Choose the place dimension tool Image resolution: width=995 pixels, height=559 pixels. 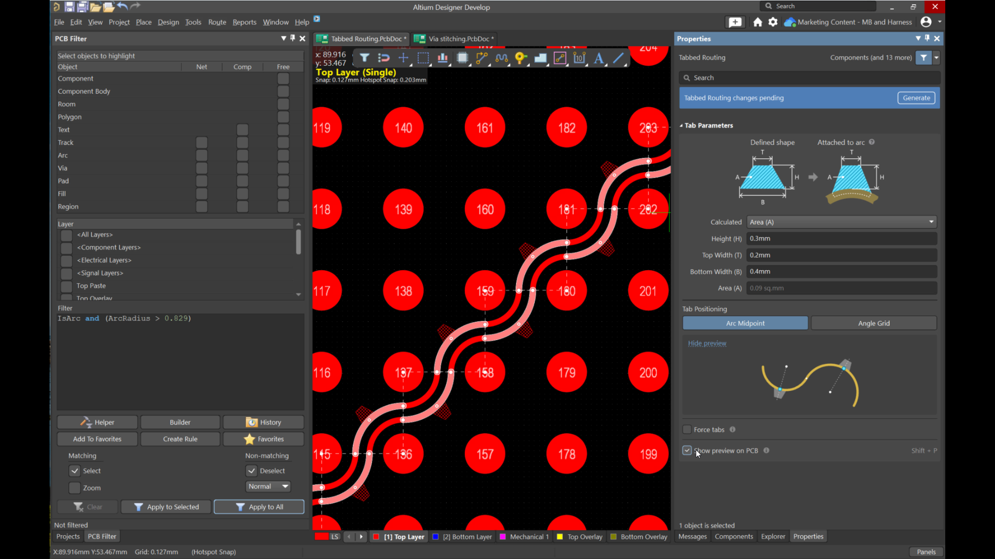pos(579,58)
